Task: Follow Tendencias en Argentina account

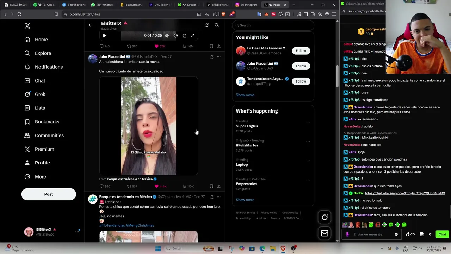Action: tap(301, 81)
